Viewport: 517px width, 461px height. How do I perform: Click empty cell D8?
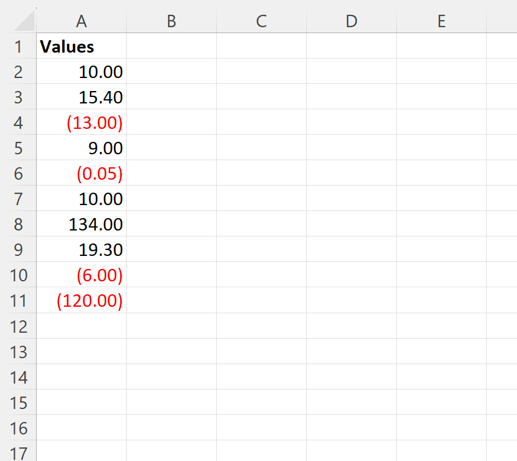352,223
